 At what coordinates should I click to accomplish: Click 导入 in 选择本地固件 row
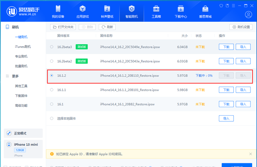pos(226,118)
